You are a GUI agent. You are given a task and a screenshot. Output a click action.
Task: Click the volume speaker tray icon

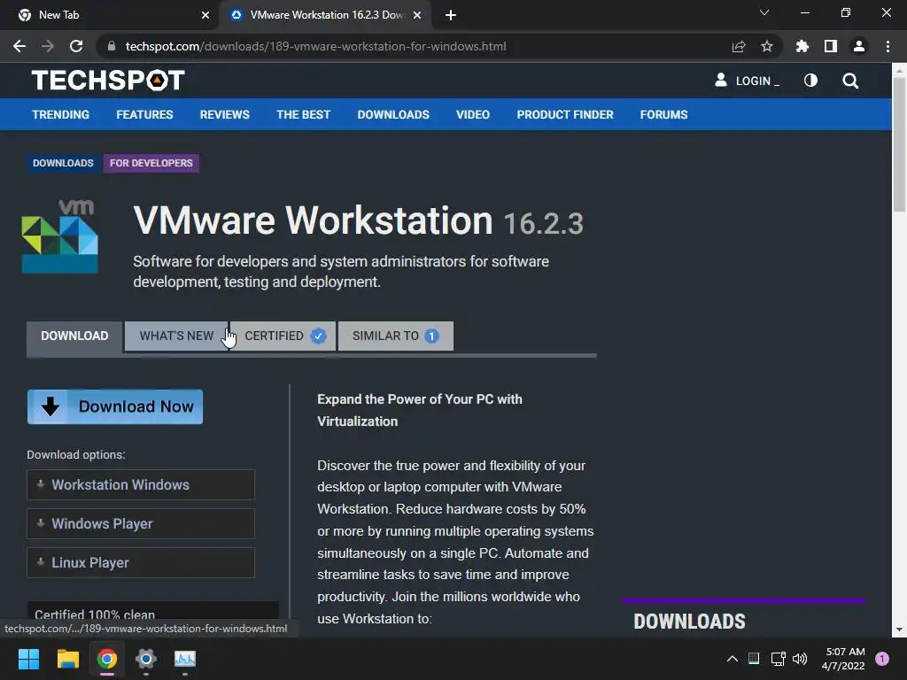pyautogui.click(x=800, y=659)
